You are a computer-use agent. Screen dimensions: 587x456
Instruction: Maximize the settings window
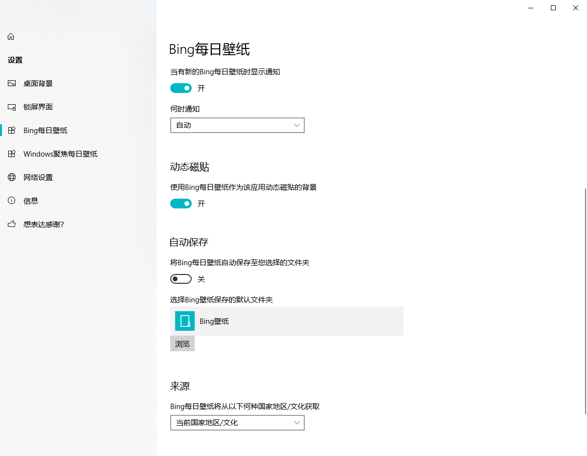coord(553,8)
